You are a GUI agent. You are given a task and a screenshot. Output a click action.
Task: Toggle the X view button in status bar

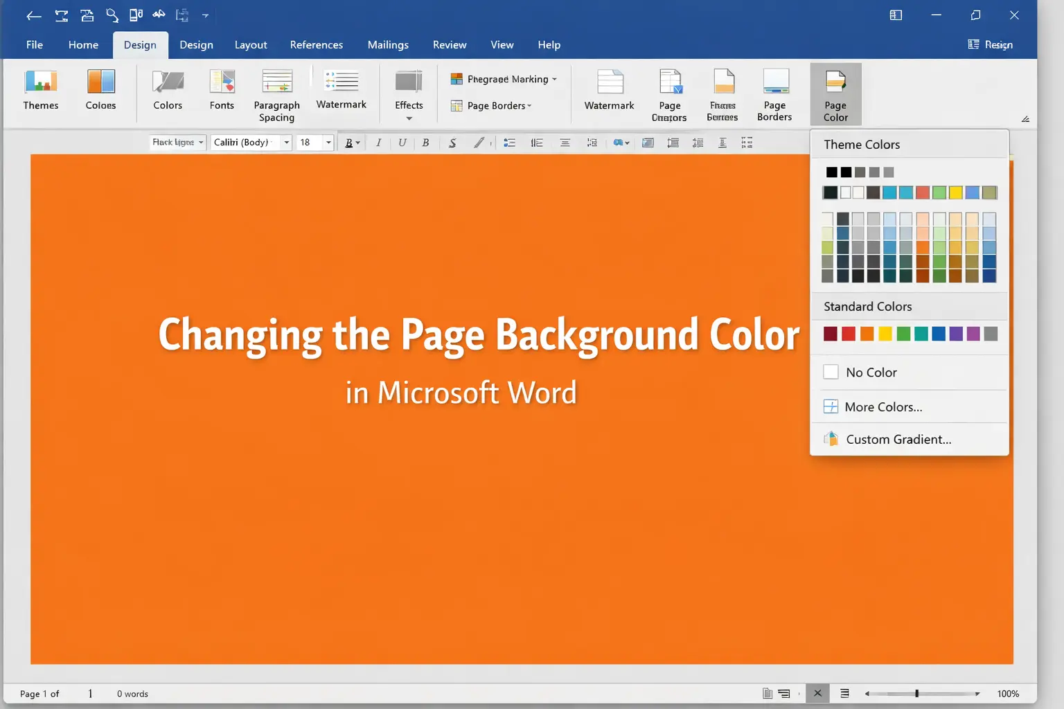coord(817,693)
